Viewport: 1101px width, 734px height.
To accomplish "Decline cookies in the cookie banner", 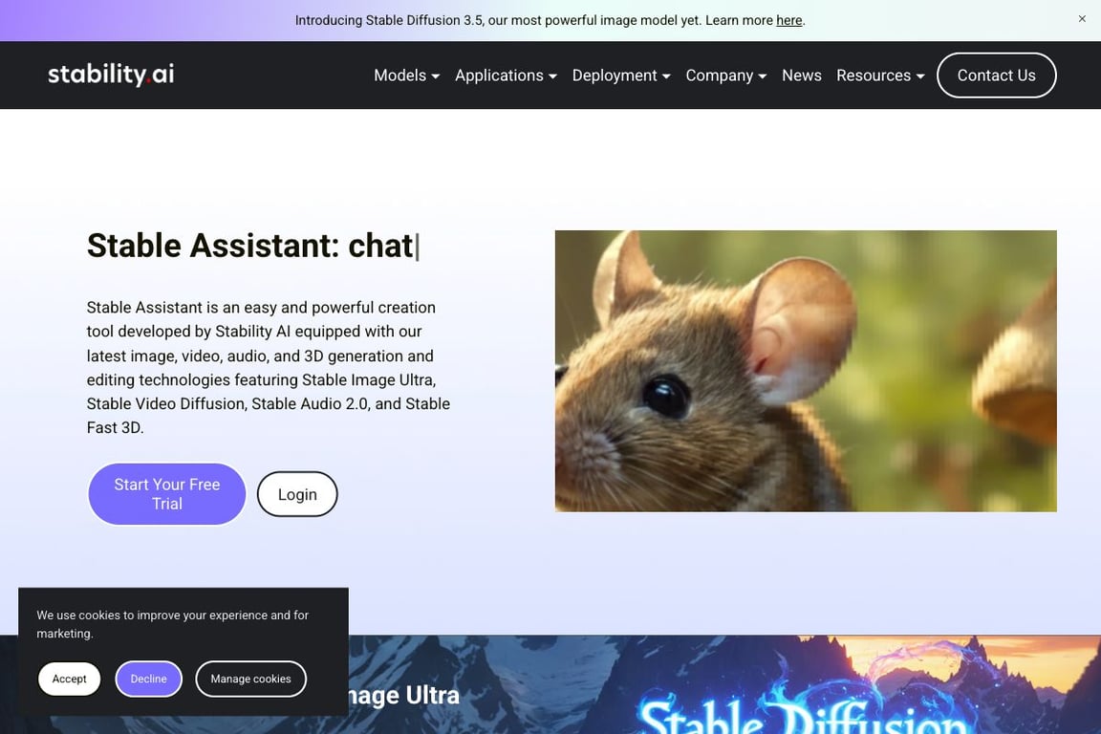I will (x=148, y=679).
